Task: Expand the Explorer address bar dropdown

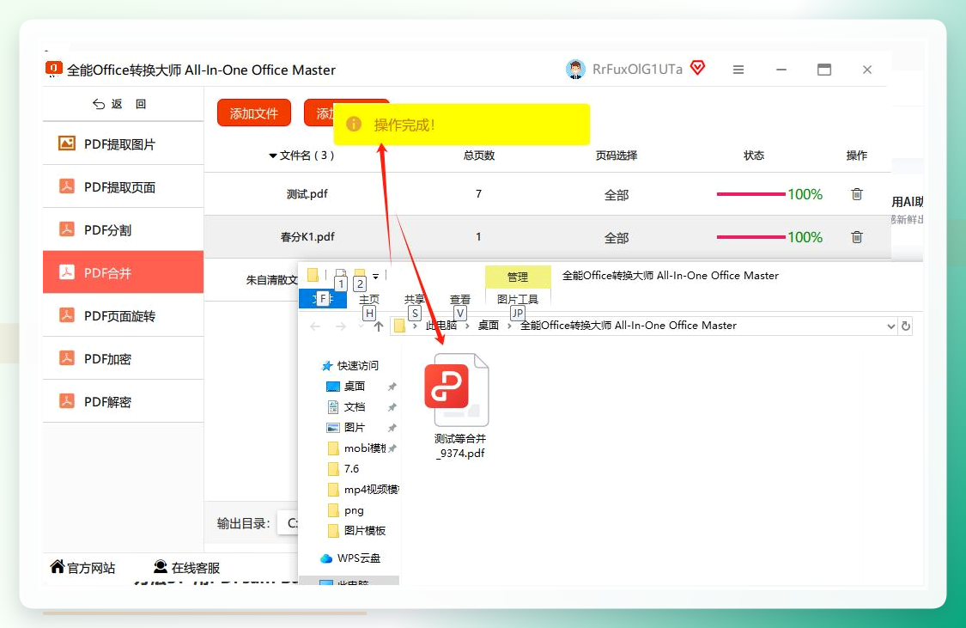Action: 890,326
